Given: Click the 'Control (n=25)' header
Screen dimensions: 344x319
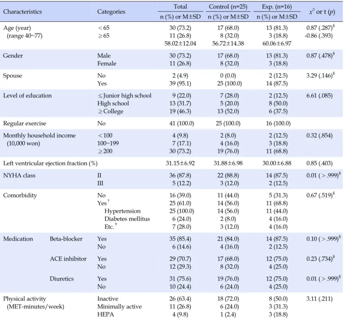Looking at the screenshot, I should (x=228, y=7).
